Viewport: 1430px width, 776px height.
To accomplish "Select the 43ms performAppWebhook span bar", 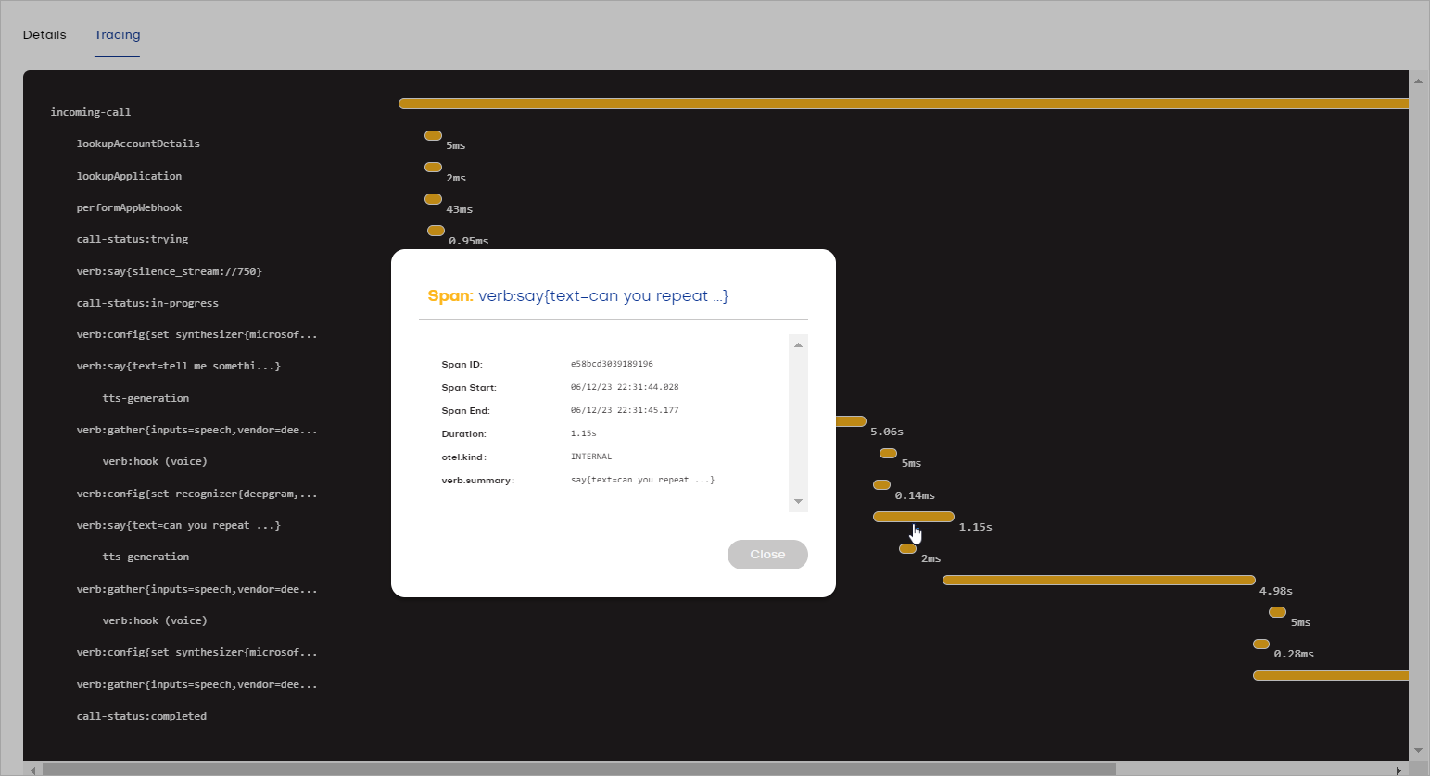I will 433,199.
